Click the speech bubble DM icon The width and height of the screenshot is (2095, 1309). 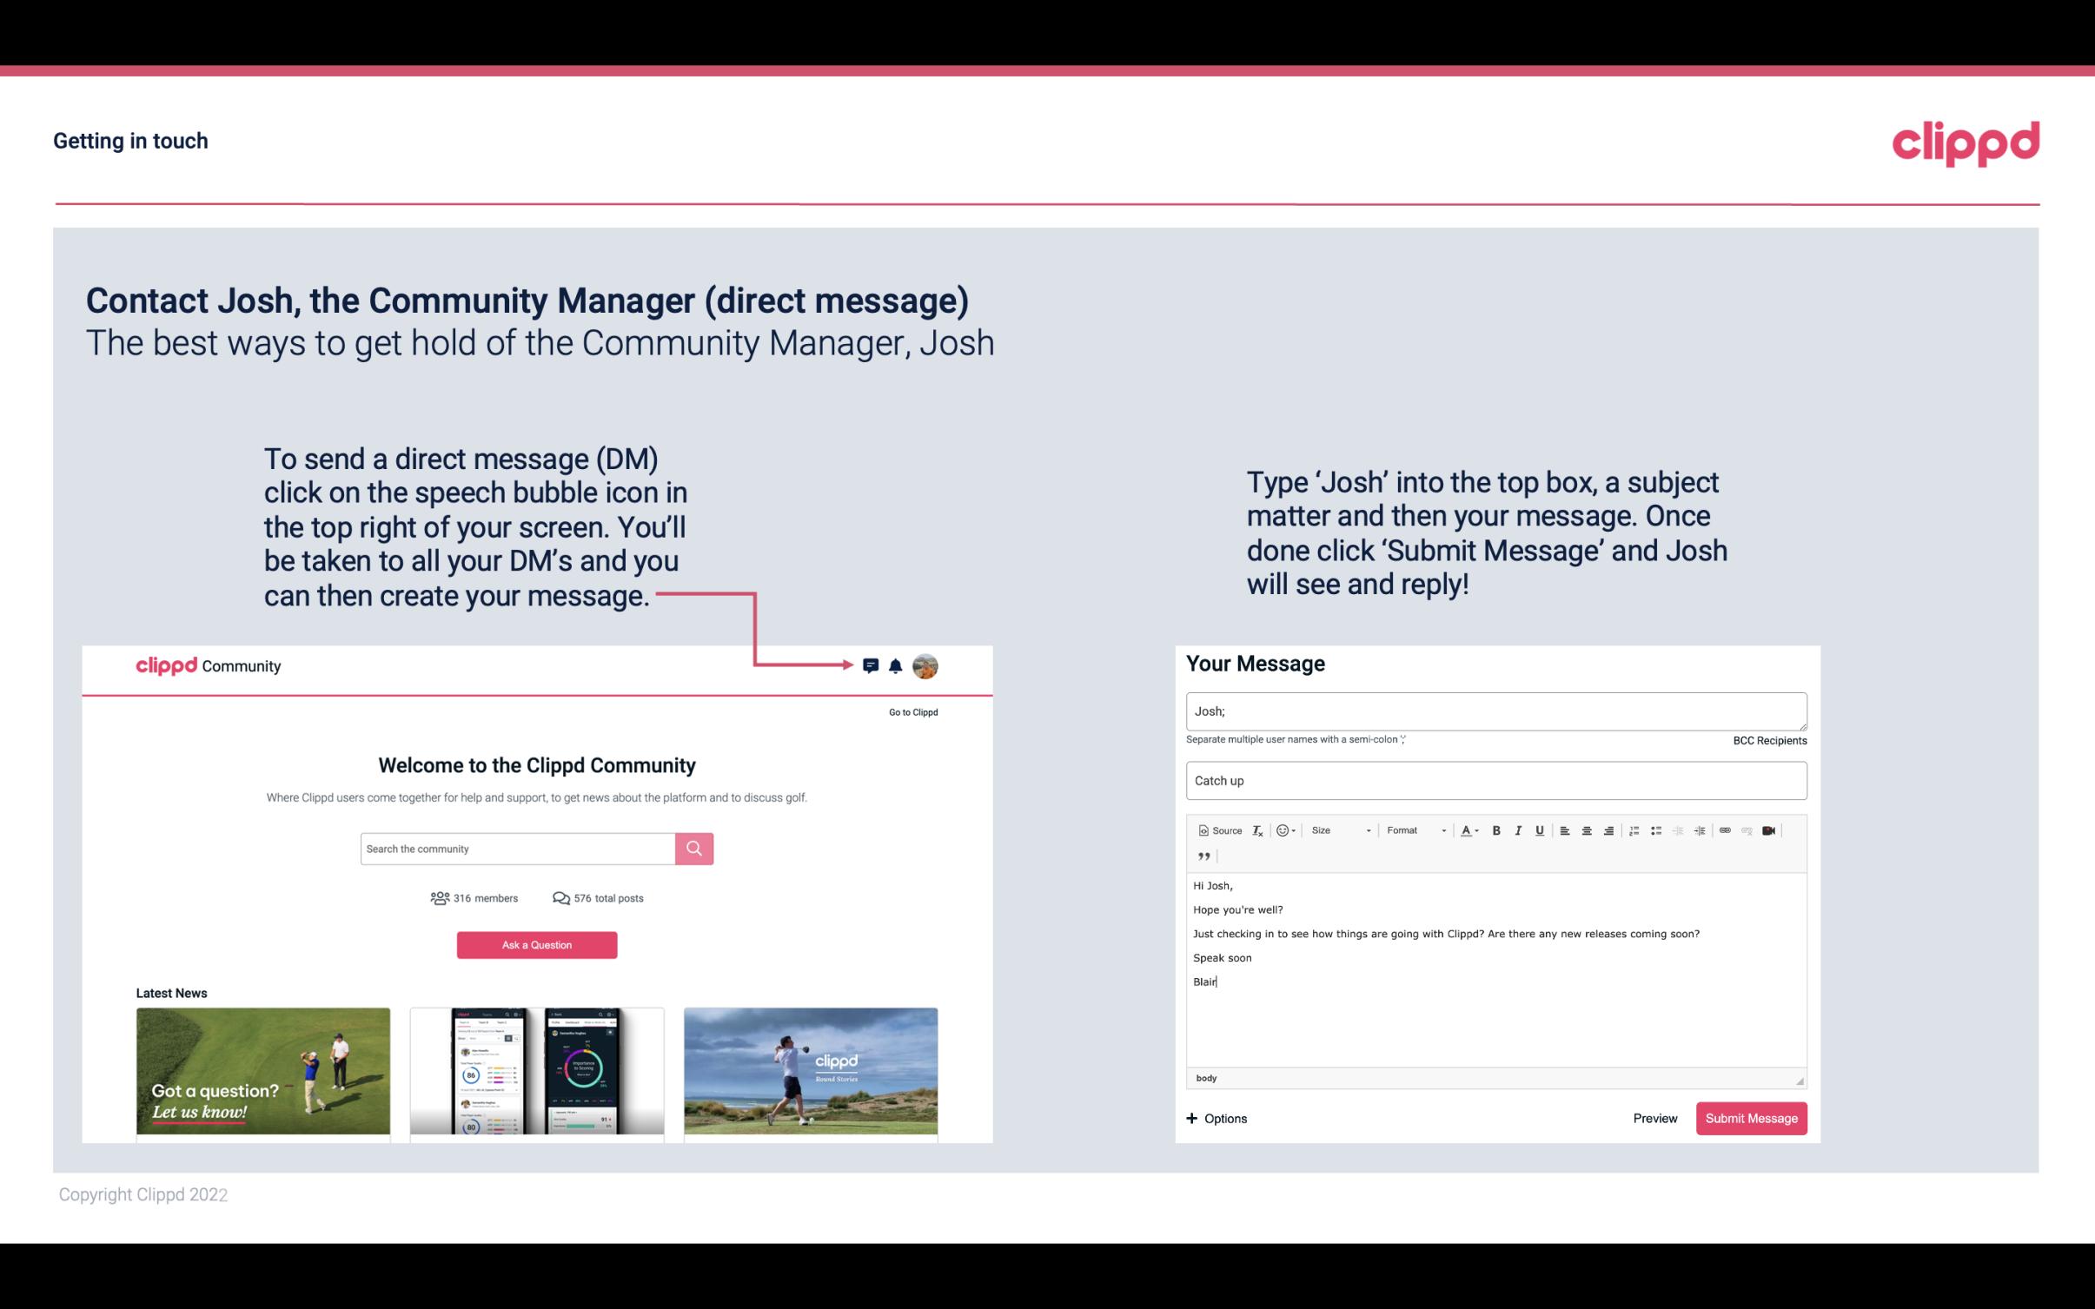coord(872,666)
